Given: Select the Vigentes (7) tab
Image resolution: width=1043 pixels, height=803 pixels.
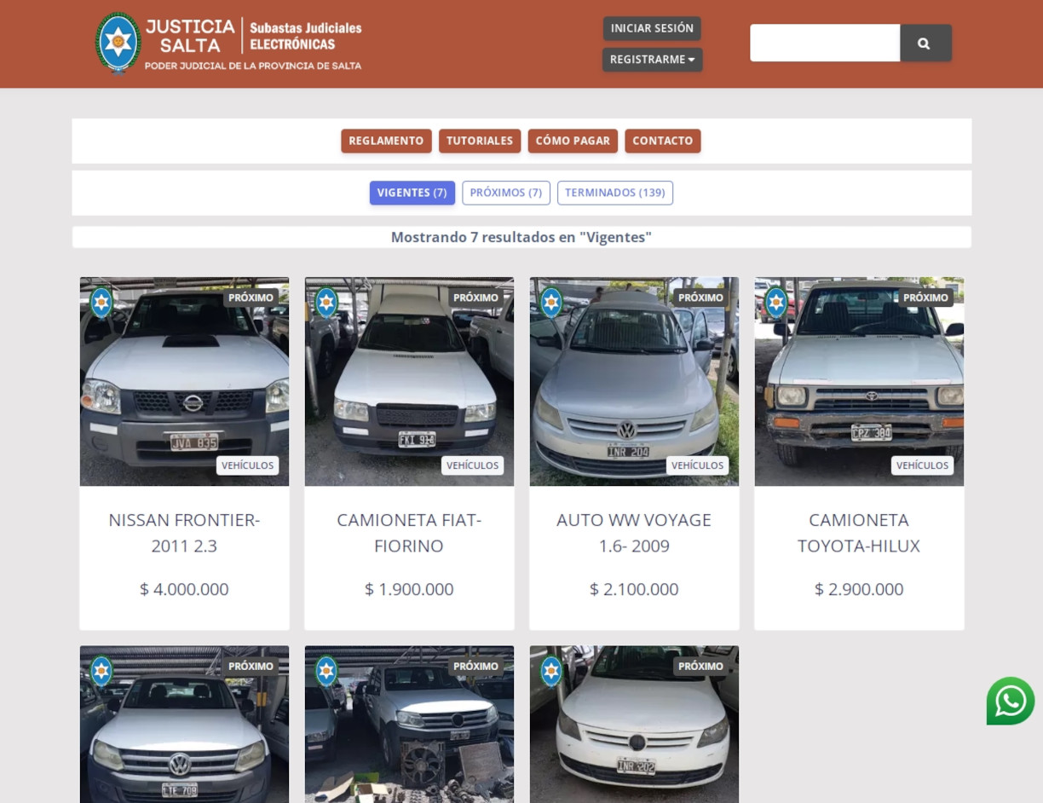Looking at the screenshot, I should click(x=412, y=193).
